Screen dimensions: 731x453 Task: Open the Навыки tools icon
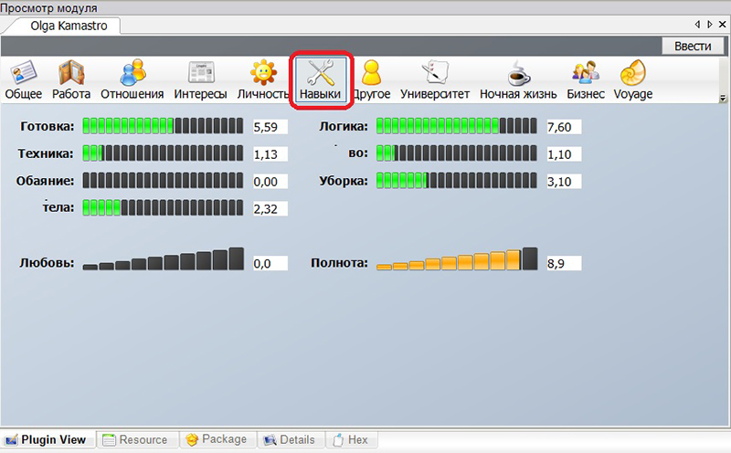coord(320,73)
